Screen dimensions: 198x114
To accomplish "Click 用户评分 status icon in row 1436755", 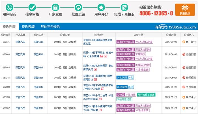I will pyautogui.click(x=184, y=97).
